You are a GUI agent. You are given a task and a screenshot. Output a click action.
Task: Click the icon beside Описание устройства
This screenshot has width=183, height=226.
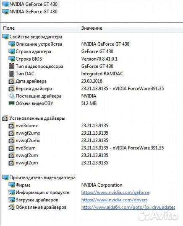pos(12,44)
